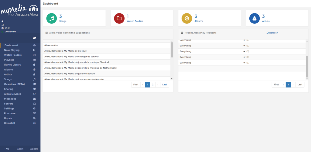Image resolution: width=311 pixels, height=152 pixels.
Task: Click next arrow in voice commands pagination
Action: pos(158,85)
